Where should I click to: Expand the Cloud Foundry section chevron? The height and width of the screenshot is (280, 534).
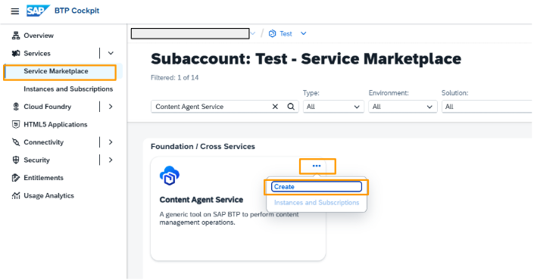click(x=111, y=107)
